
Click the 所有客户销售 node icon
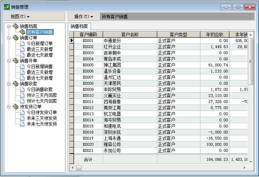22,32
